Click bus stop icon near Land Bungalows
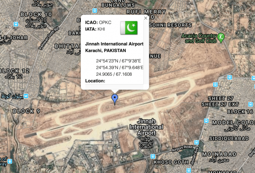Viewport: 255px width, 173px height. click(x=95, y=11)
